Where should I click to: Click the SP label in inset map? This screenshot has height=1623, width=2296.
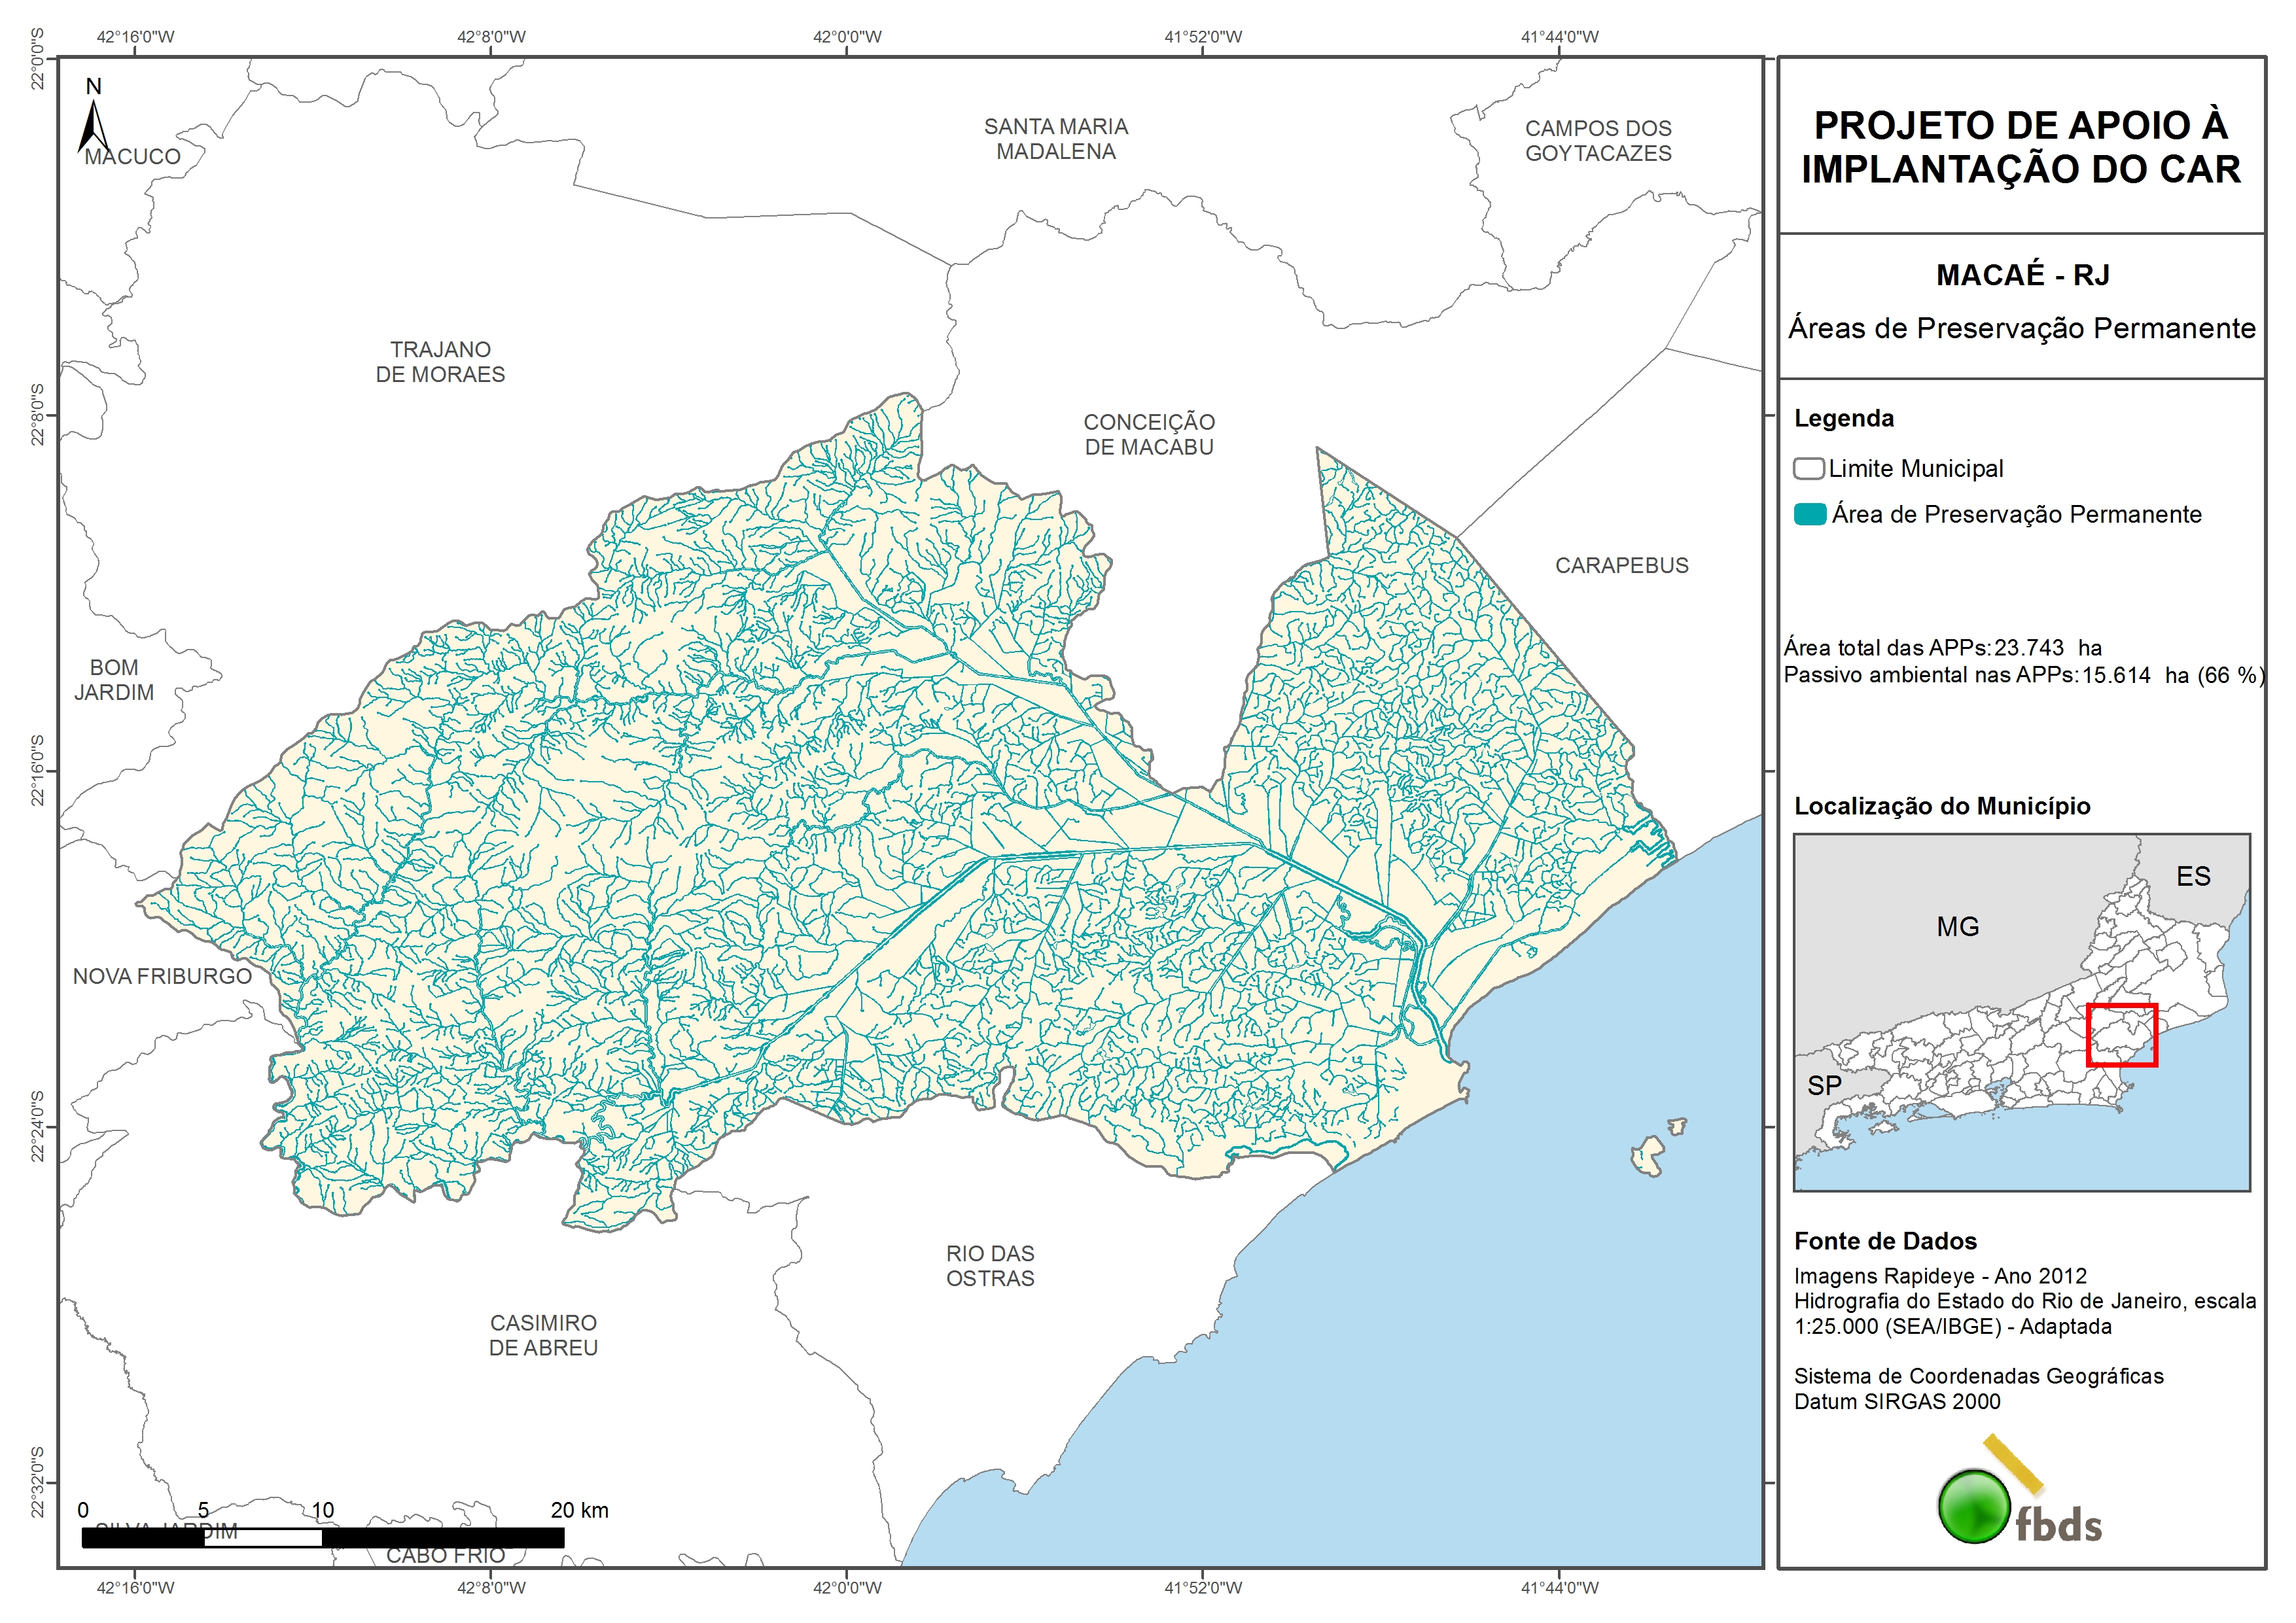tap(1824, 1085)
